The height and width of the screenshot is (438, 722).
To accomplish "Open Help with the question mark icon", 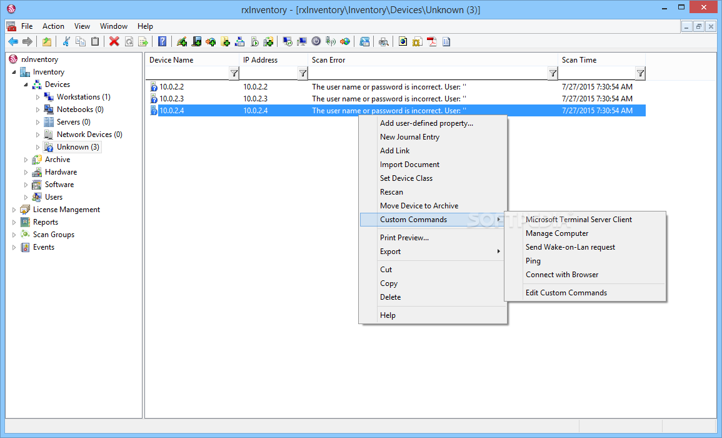I will click(x=162, y=42).
